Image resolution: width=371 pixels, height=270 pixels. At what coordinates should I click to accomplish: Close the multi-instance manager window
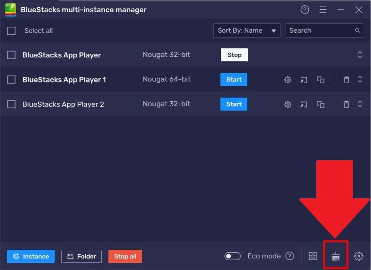pyautogui.click(x=359, y=10)
